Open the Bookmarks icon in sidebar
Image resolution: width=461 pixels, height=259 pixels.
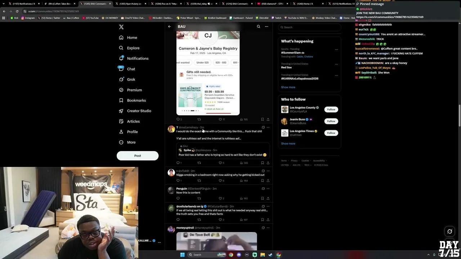(121, 100)
